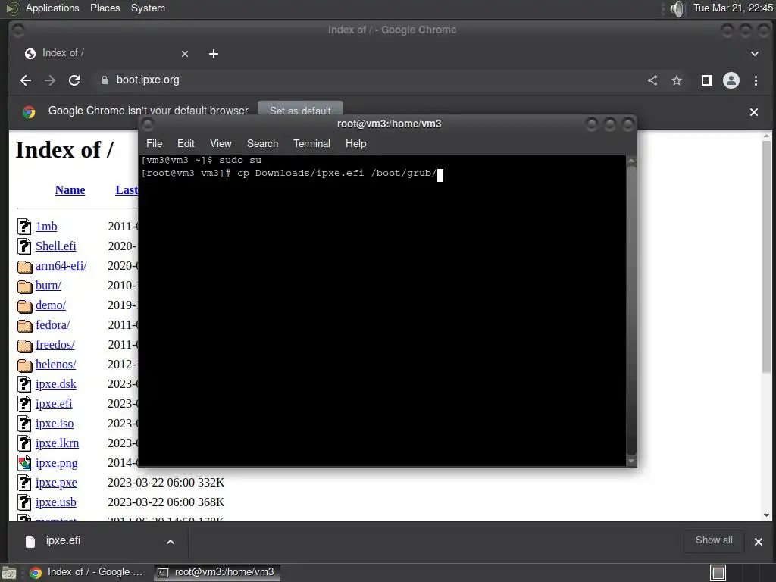Bookmark this page with star icon

pyautogui.click(x=677, y=80)
